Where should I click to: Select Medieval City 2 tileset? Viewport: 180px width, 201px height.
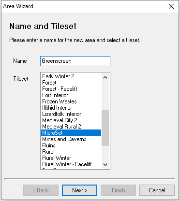pos(71,120)
